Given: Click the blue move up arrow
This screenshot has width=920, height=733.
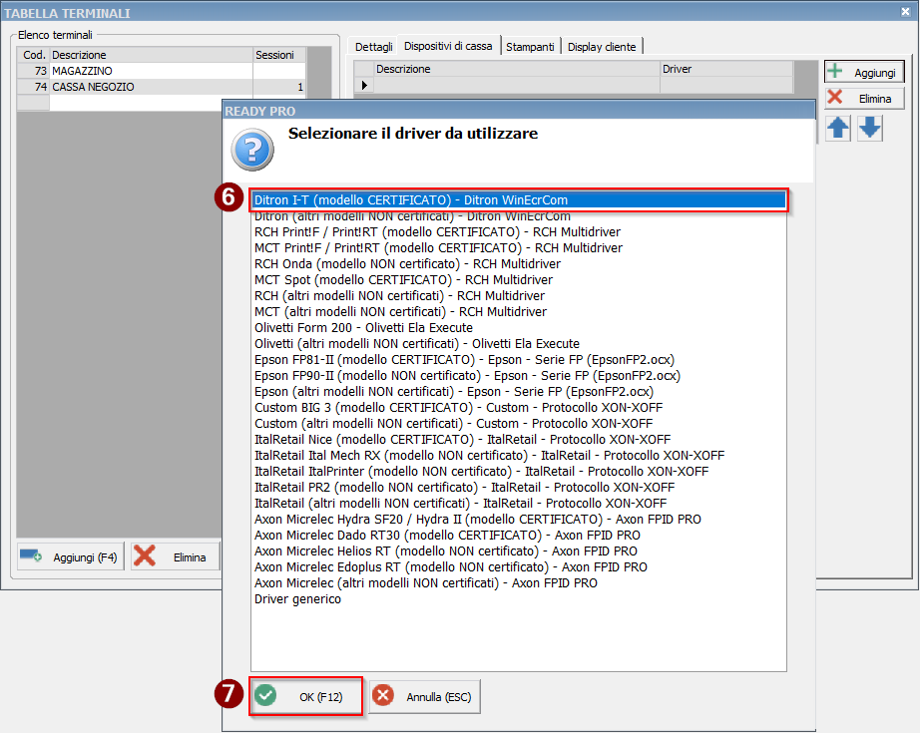Looking at the screenshot, I should pyautogui.click(x=838, y=129).
